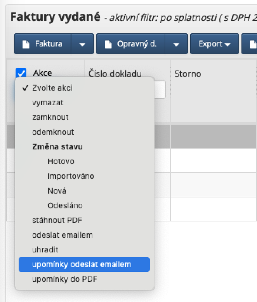Toggle the Akce select-all checkbox
Viewport: 257px width, 302px height.
pyautogui.click(x=21, y=73)
